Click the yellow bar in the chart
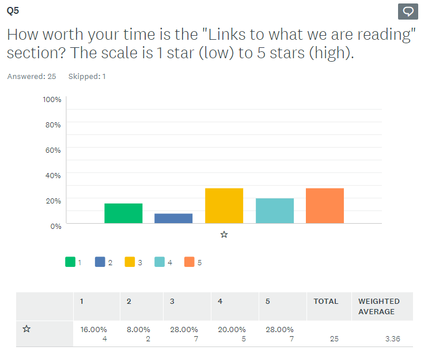 (x=224, y=205)
